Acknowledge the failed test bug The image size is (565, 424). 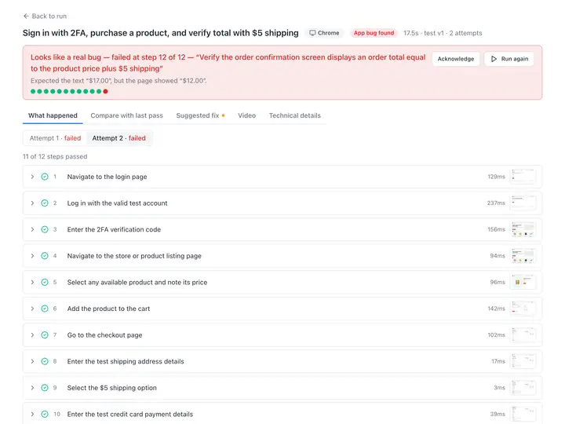pos(456,59)
